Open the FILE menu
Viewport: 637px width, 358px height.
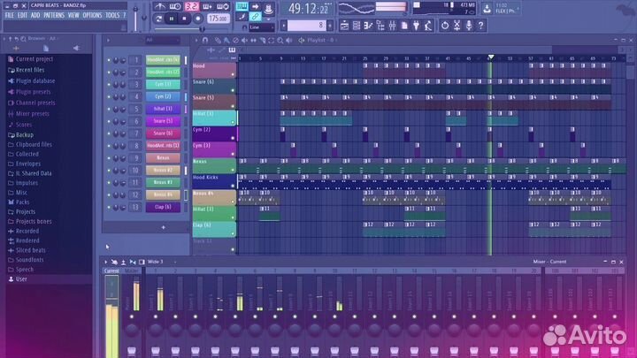coord(10,15)
